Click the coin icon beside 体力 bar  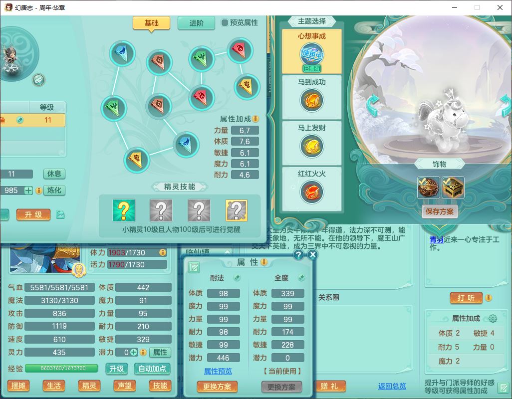pos(162,252)
